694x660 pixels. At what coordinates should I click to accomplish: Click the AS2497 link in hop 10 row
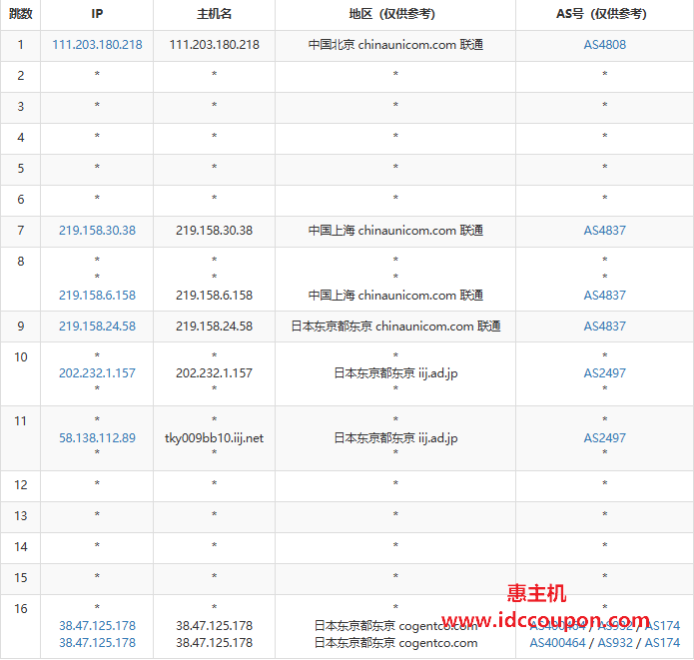point(604,373)
